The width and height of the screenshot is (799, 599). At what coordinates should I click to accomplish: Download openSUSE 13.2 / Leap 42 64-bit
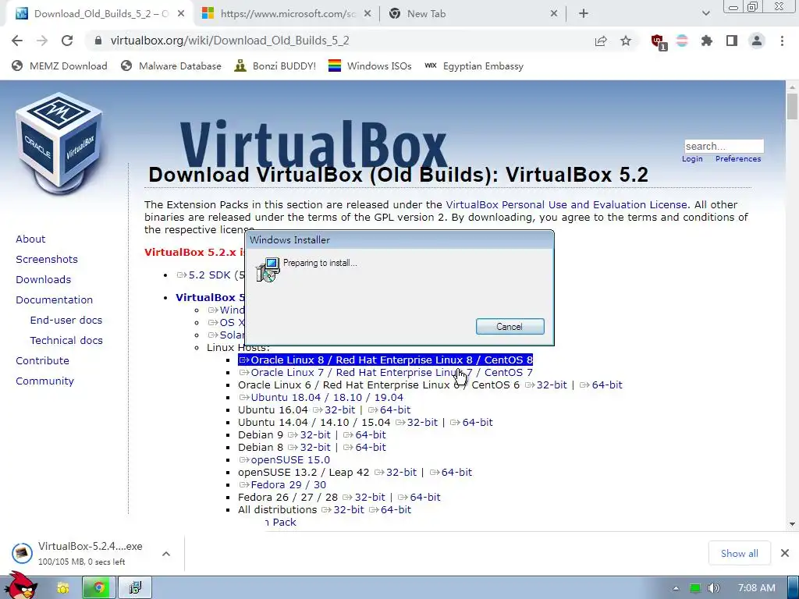pyautogui.click(x=451, y=472)
